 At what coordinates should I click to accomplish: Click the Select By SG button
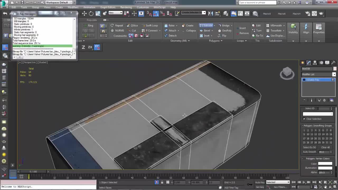(309, 147)
